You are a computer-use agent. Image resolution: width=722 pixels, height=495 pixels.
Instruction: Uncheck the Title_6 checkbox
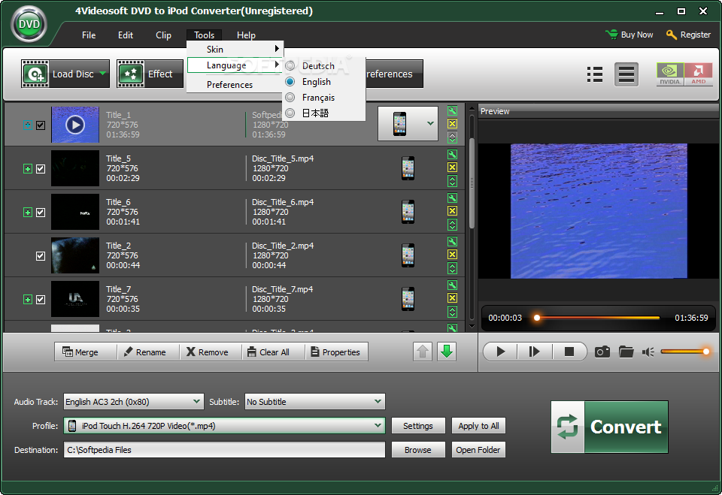(41, 213)
